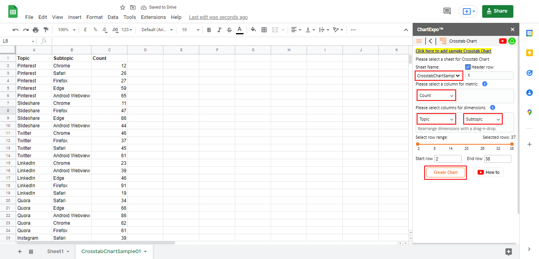Format as currency with pound icon
Screen dimensions: 539x259
pos(85,30)
